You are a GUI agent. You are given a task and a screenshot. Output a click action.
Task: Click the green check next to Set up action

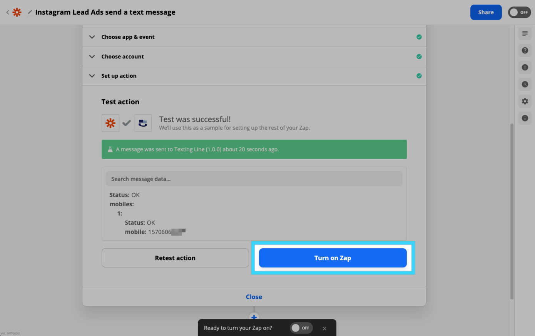(x=419, y=76)
